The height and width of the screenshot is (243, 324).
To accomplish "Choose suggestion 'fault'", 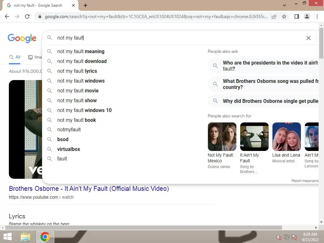I will click(62, 159).
